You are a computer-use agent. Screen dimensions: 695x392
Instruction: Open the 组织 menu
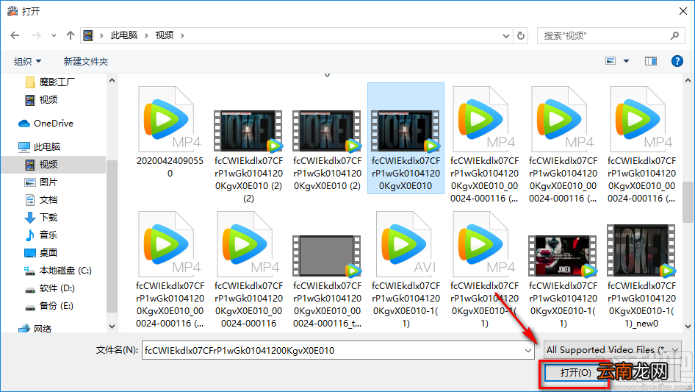click(27, 61)
